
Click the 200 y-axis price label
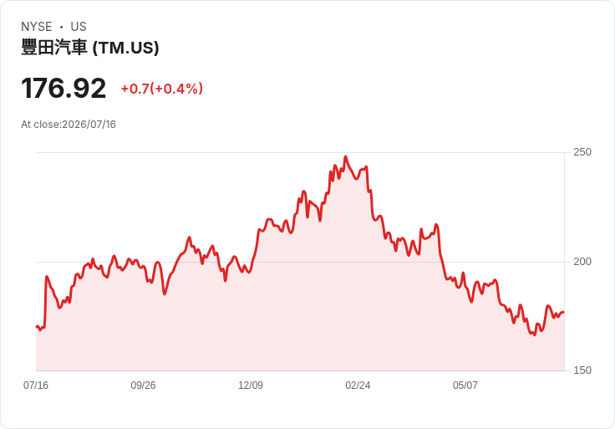click(x=582, y=262)
